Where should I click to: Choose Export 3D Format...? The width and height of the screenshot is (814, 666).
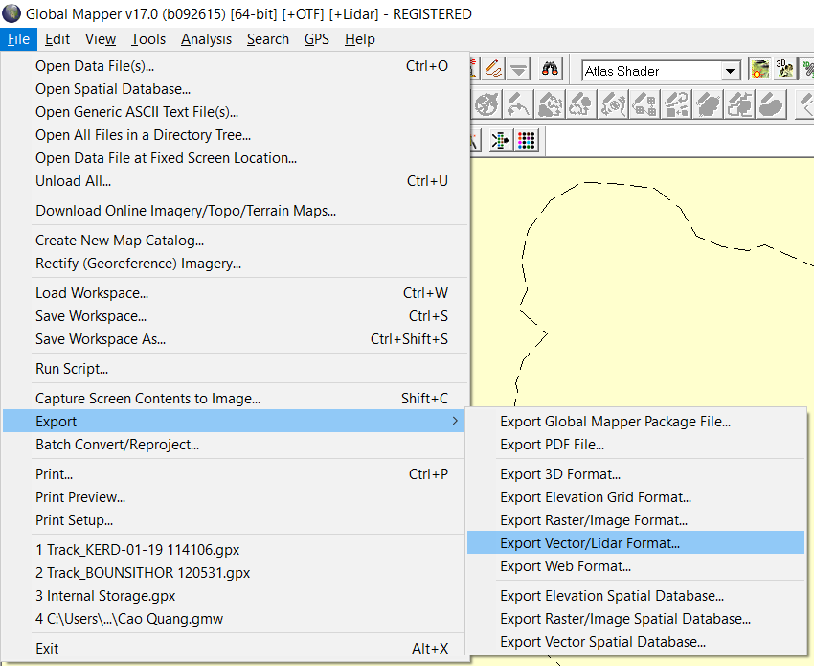click(636, 473)
